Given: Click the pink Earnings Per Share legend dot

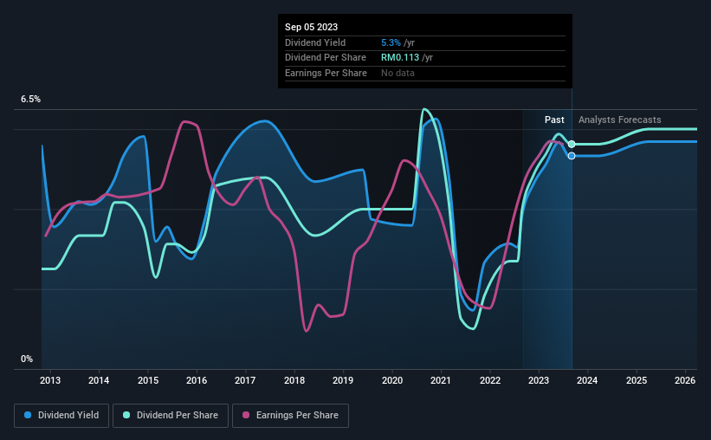Looking at the screenshot, I should [x=246, y=415].
